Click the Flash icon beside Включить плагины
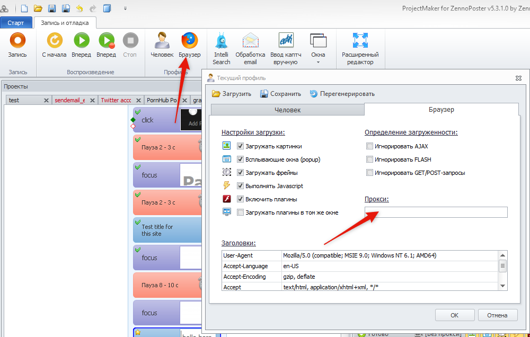This screenshot has width=530, height=337. click(226, 199)
